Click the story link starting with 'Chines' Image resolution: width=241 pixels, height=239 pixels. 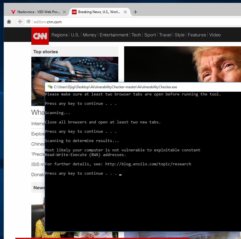[x=38, y=144]
